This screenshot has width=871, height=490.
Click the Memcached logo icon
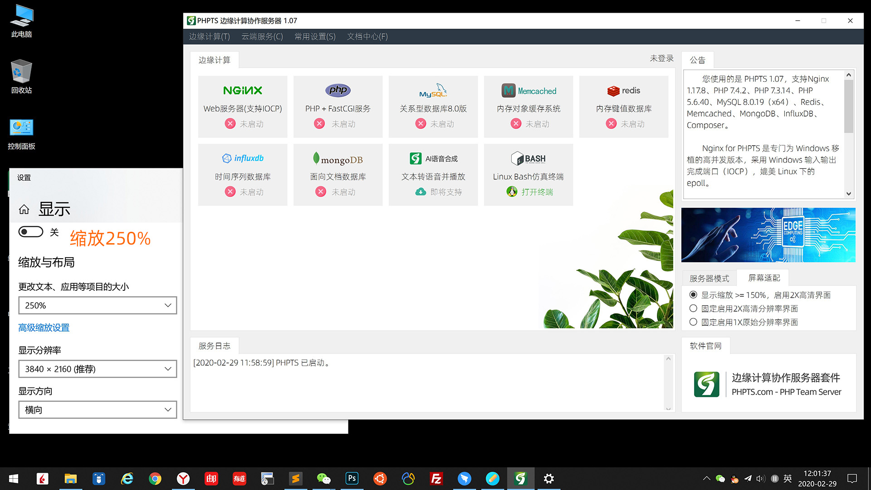pos(528,91)
